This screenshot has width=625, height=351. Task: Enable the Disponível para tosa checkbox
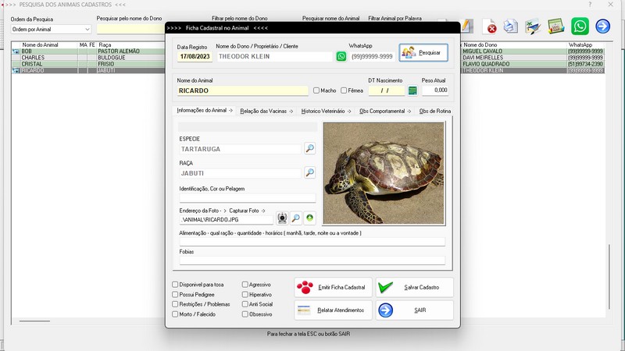175,285
